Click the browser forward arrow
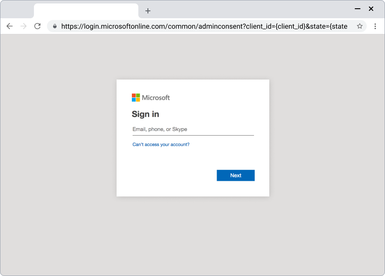This screenshot has height=276, width=385. (23, 26)
